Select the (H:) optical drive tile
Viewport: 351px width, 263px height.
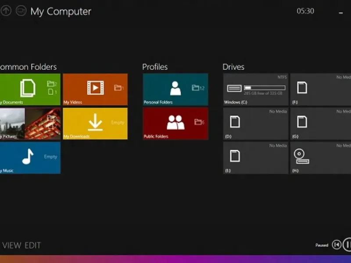tap(321, 158)
